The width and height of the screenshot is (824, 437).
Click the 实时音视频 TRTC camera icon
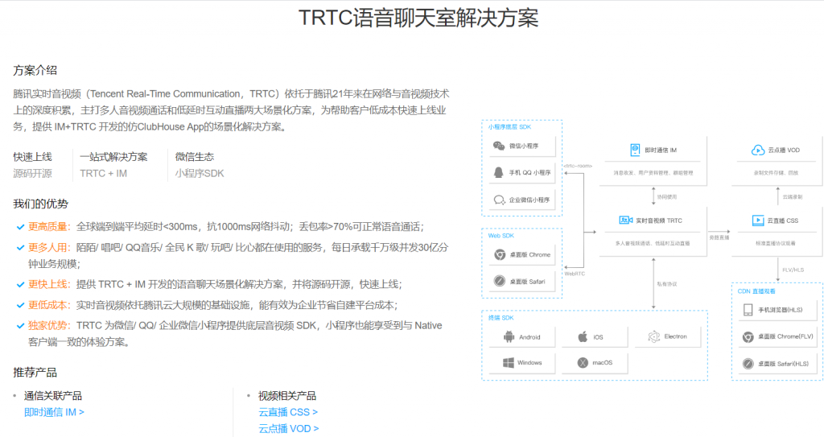[x=625, y=221]
